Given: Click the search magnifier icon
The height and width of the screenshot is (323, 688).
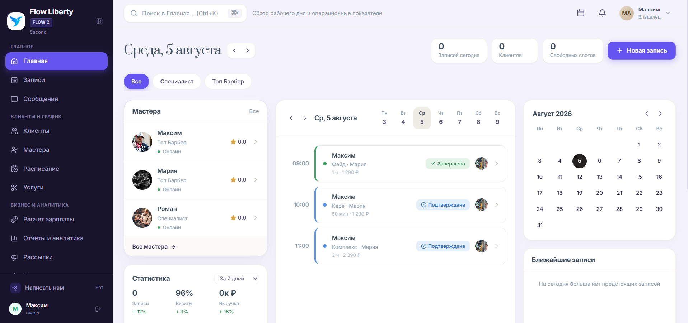Looking at the screenshot, I should coord(134,13).
